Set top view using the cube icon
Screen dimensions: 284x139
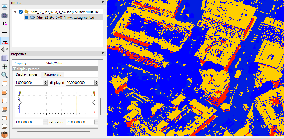coord(5,84)
